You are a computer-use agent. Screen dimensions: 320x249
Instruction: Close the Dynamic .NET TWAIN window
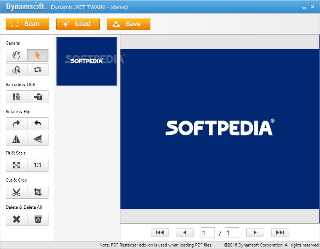tap(313, 7)
